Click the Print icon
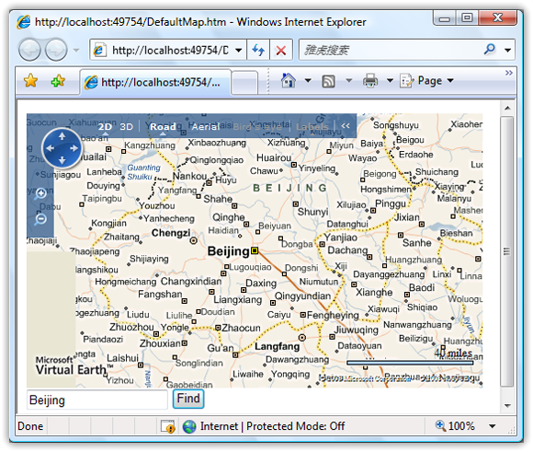This screenshot has width=533, height=452. (370, 81)
